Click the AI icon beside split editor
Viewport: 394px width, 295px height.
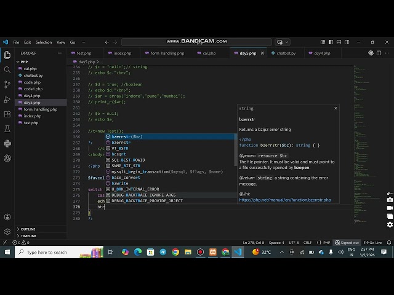[371, 53]
